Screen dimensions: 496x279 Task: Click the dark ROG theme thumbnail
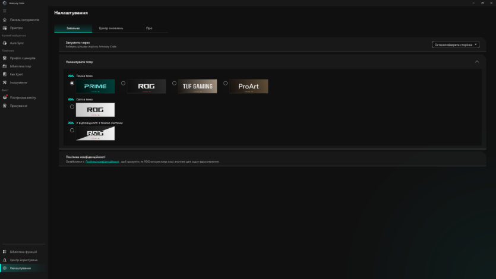(x=147, y=86)
